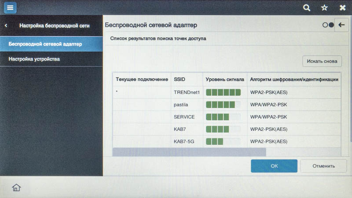The width and height of the screenshot is (352, 198).
Task: Go back with the sidebar chevron
Action: (6, 26)
